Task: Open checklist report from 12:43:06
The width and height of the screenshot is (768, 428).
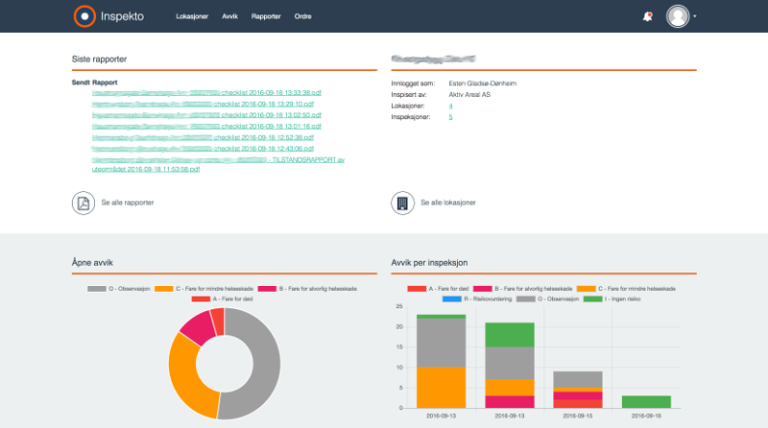Action: tap(203, 149)
